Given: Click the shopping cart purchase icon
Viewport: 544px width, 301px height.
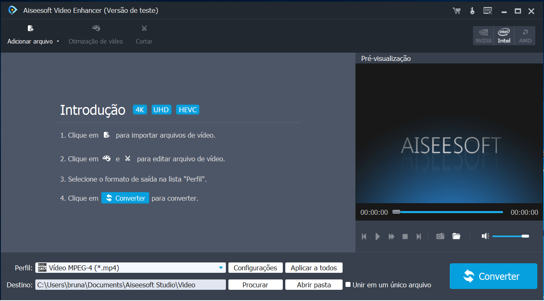Looking at the screenshot, I should click(457, 11).
